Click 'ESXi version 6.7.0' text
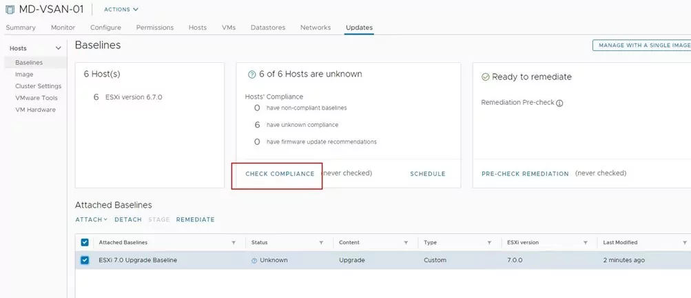 (x=134, y=97)
